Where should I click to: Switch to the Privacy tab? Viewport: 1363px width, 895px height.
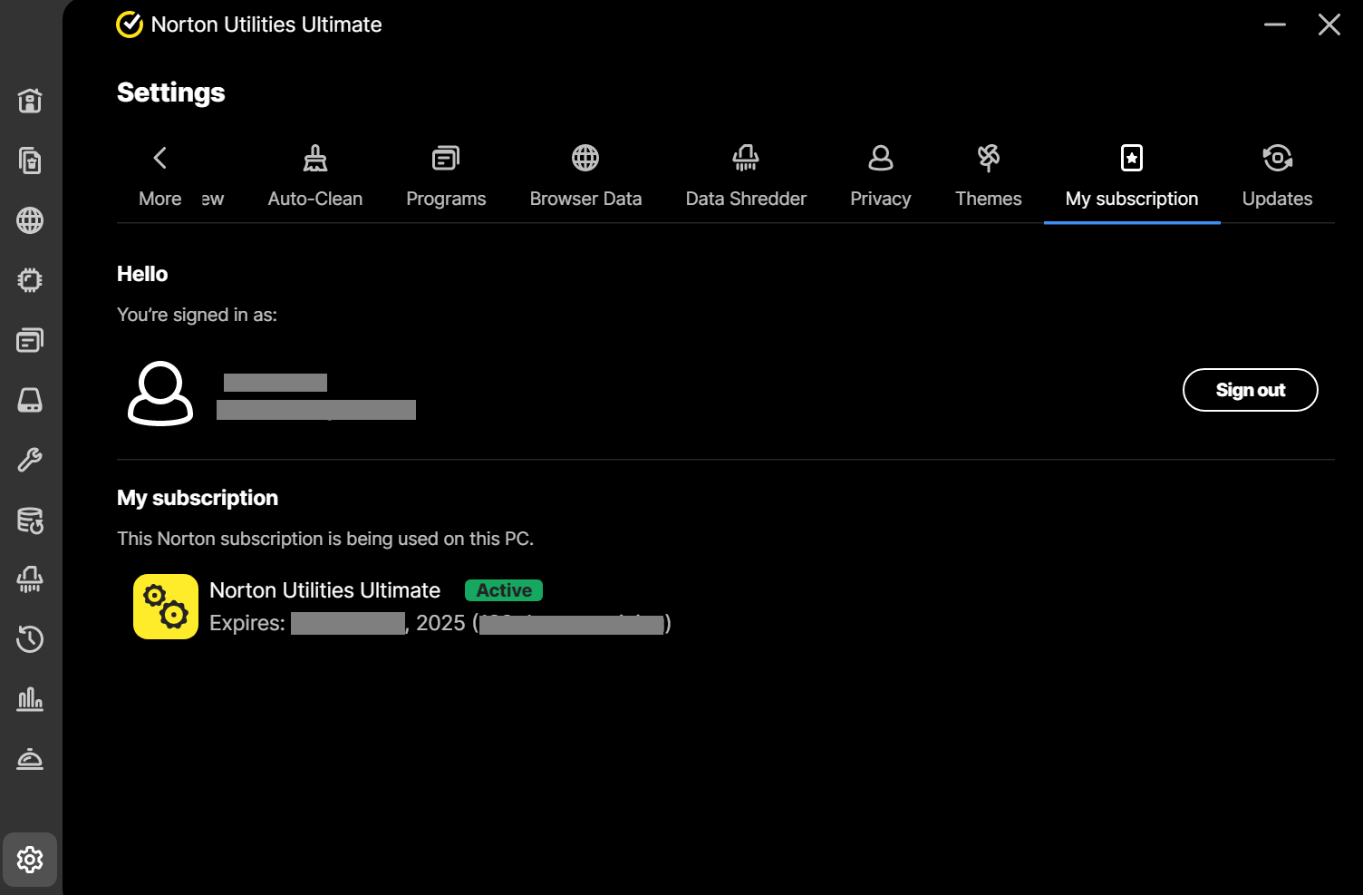pyautogui.click(x=881, y=178)
